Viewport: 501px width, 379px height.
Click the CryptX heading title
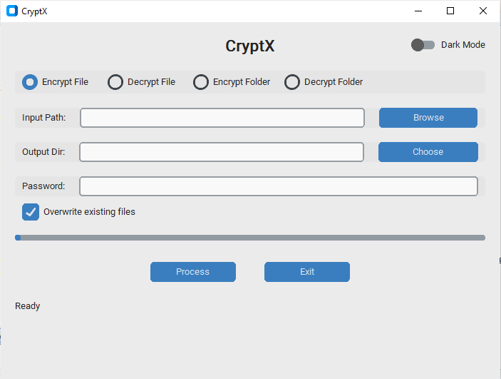click(x=250, y=46)
